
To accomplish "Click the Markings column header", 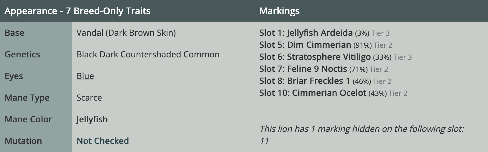I will click(279, 11).
